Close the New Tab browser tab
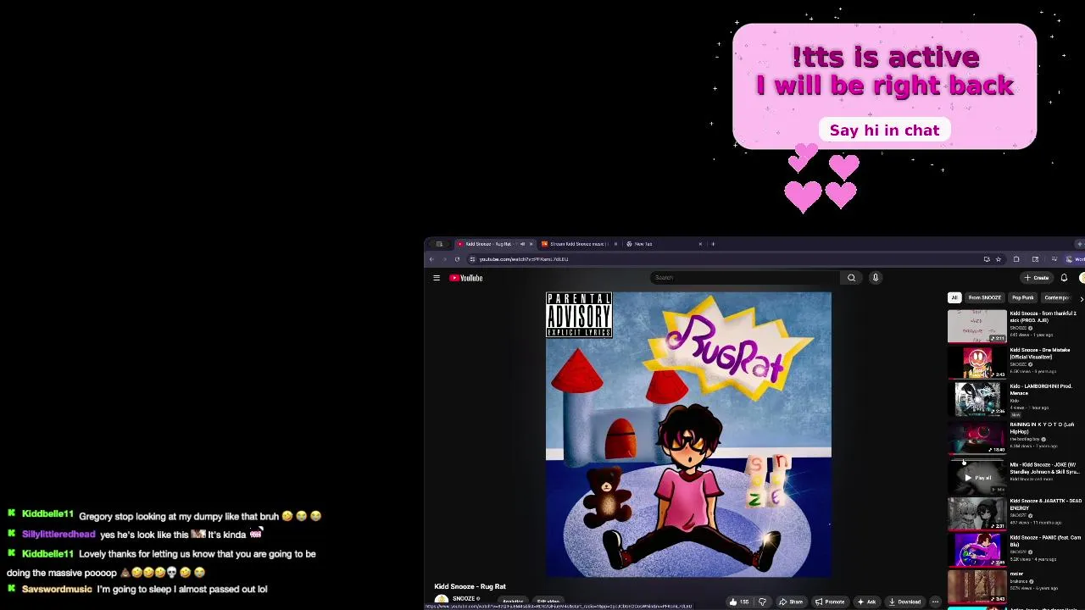 pyautogui.click(x=700, y=244)
